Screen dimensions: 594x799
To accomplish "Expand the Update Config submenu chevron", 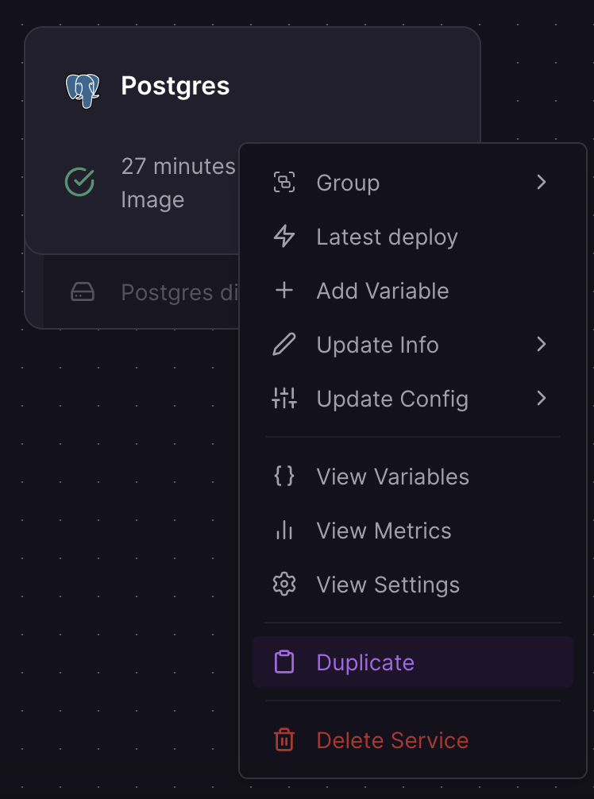I will tap(542, 398).
